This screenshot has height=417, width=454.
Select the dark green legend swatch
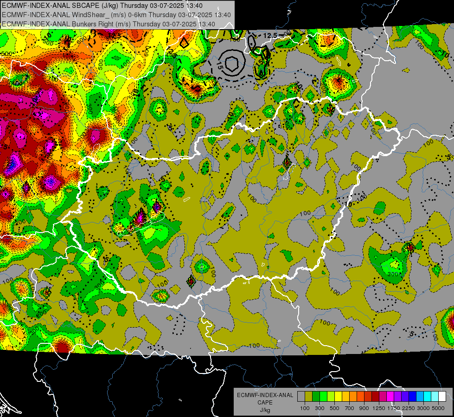[316, 397]
